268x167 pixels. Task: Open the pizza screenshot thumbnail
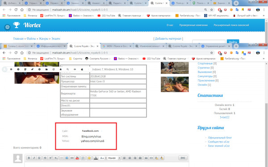[x=175, y=84]
